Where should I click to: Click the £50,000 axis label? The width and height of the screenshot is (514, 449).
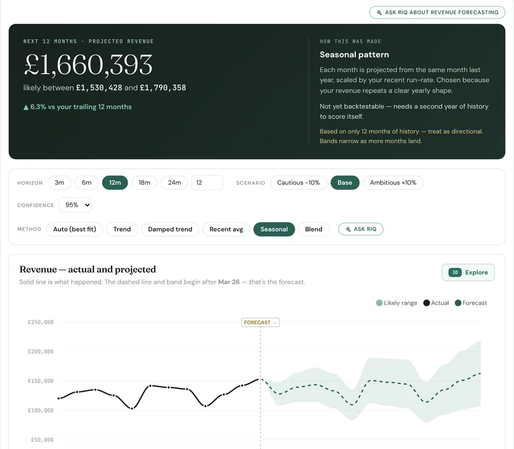point(43,440)
